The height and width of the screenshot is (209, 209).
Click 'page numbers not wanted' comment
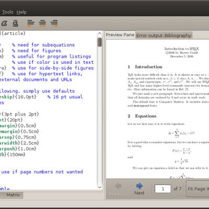click(x=52, y=172)
